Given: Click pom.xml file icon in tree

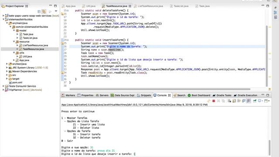Looking at the screenshot, I should pyautogui.click(x=10, y=82).
